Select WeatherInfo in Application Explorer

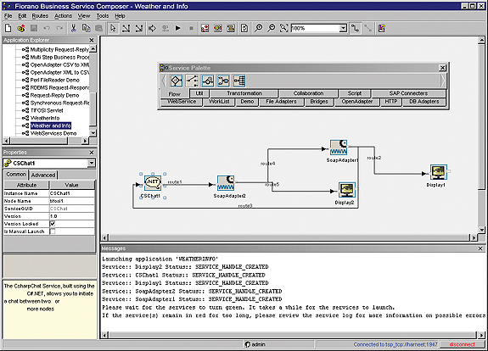45,118
